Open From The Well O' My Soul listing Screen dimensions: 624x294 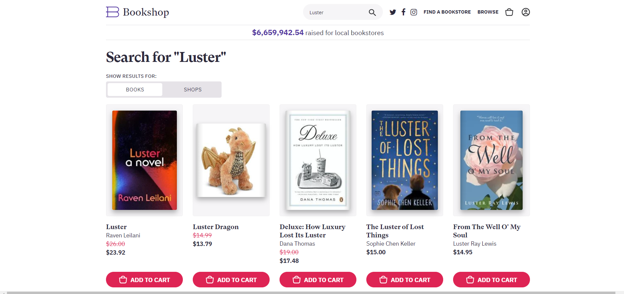(487, 231)
